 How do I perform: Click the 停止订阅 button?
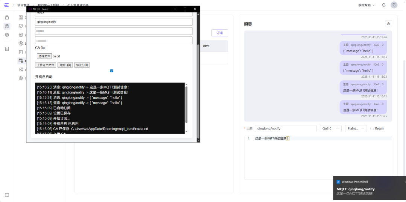pos(82,65)
